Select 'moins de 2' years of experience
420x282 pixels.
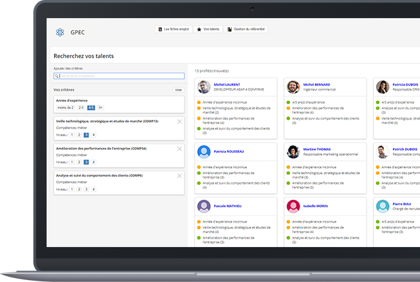point(66,107)
